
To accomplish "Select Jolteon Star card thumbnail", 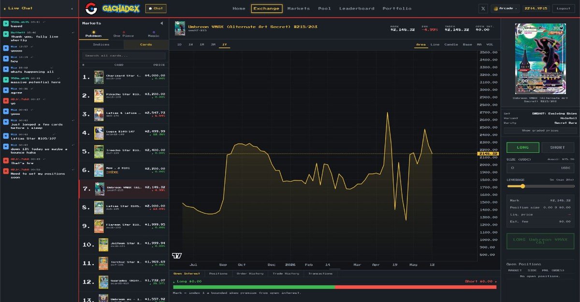I will [x=103, y=245].
